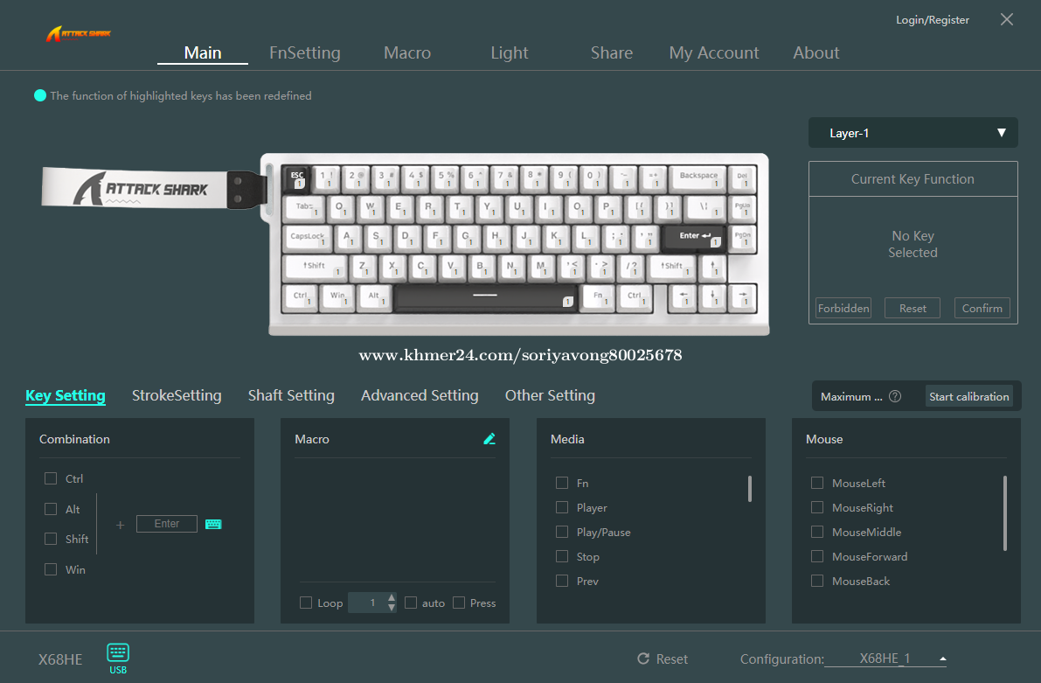
Task: Toggle the Play/Pause media checkbox
Action: click(562, 532)
